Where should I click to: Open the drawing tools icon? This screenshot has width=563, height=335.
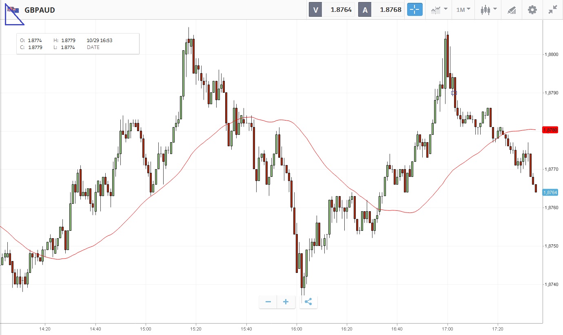(512, 10)
